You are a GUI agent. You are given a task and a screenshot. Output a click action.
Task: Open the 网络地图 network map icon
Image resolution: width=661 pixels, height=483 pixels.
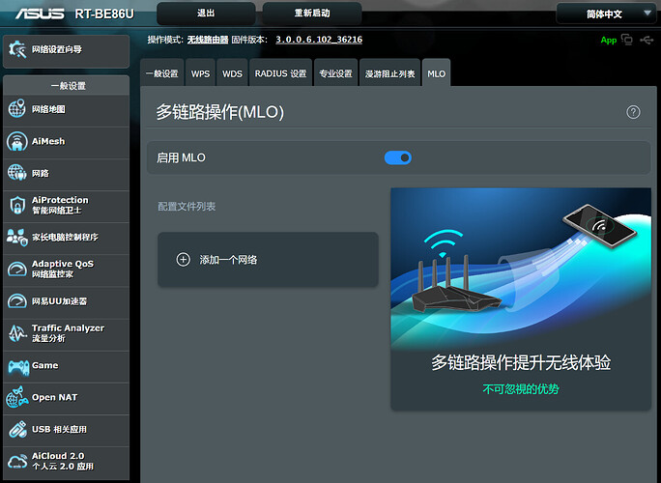pos(17,109)
